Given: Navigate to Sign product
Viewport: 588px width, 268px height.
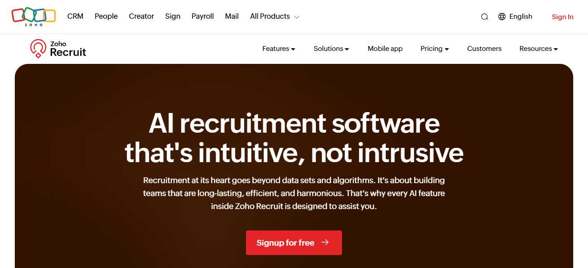Looking at the screenshot, I should 173,17.
